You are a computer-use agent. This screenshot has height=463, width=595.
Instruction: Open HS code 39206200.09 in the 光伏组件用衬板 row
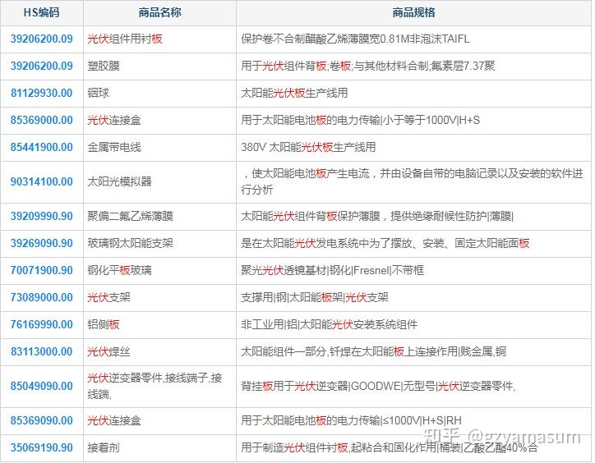point(41,39)
